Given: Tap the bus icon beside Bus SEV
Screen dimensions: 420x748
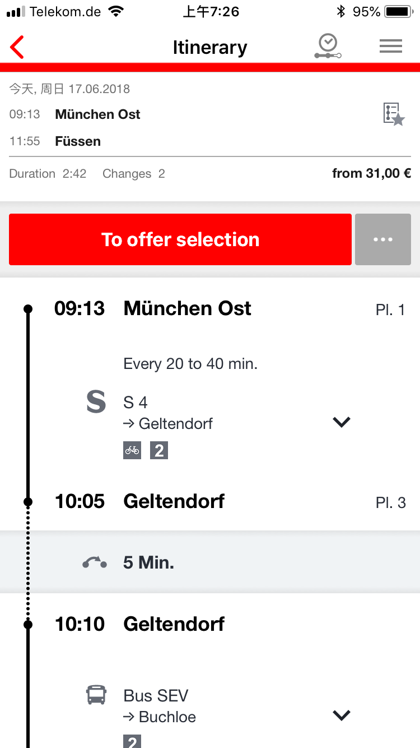Looking at the screenshot, I should tap(96, 695).
